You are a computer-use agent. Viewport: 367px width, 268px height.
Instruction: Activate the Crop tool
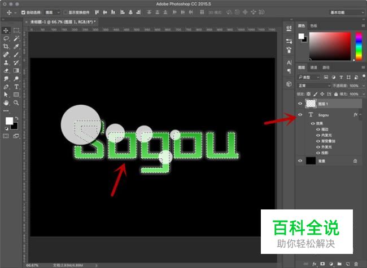click(6, 47)
